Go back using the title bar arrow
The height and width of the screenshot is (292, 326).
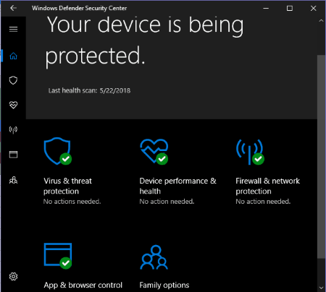pos(13,8)
